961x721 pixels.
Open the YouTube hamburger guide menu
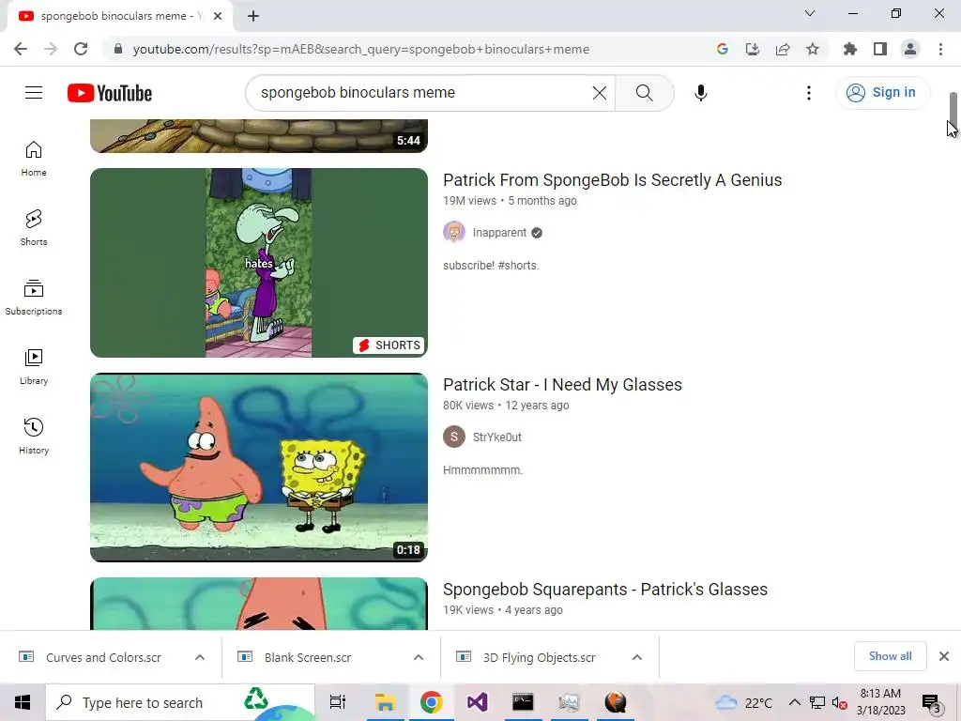(x=34, y=93)
